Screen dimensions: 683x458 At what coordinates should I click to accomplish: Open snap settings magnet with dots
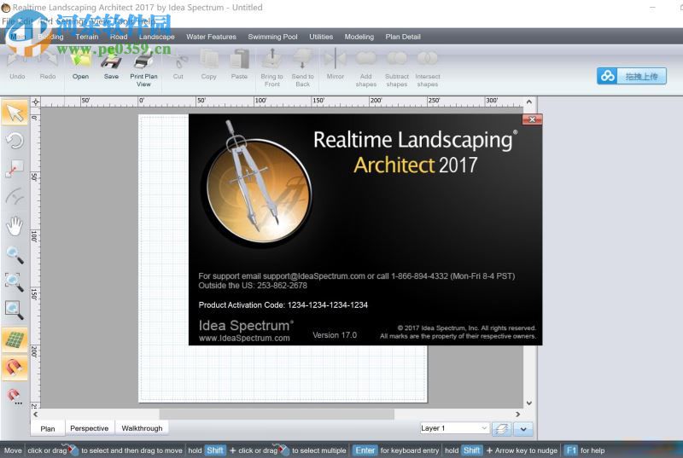pos(15,397)
